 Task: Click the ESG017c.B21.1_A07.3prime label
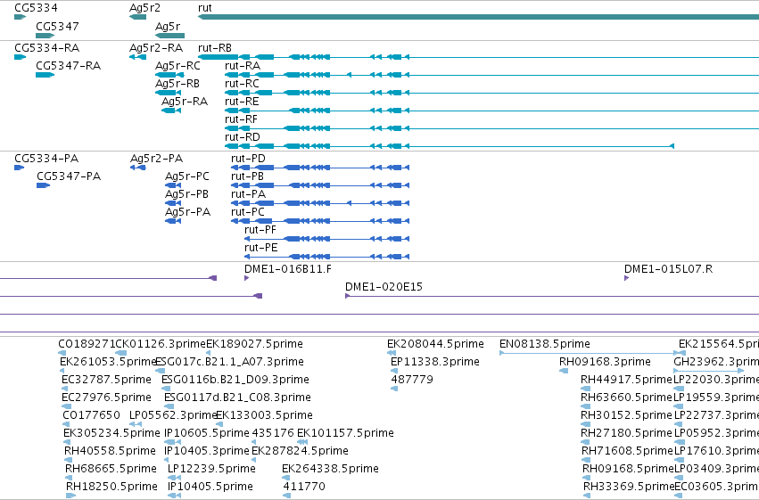pos(229,362)
